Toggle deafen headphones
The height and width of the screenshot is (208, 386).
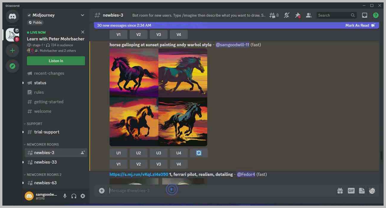click(x=74, y=196)
